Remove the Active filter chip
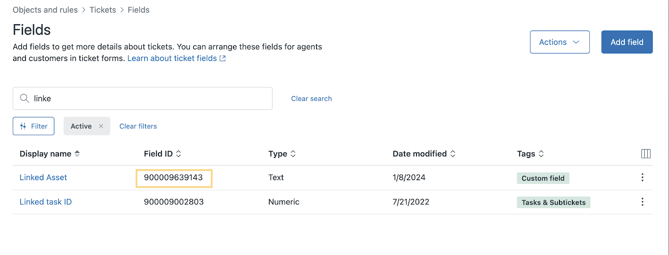Screen dimensions: 669x255 (101, 126)
